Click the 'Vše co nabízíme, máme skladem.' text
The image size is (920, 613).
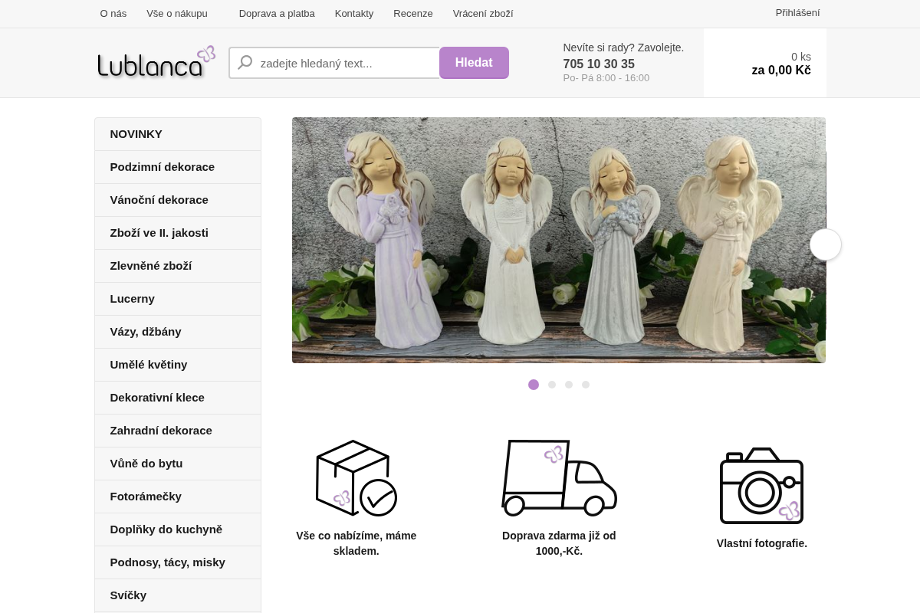356,543
